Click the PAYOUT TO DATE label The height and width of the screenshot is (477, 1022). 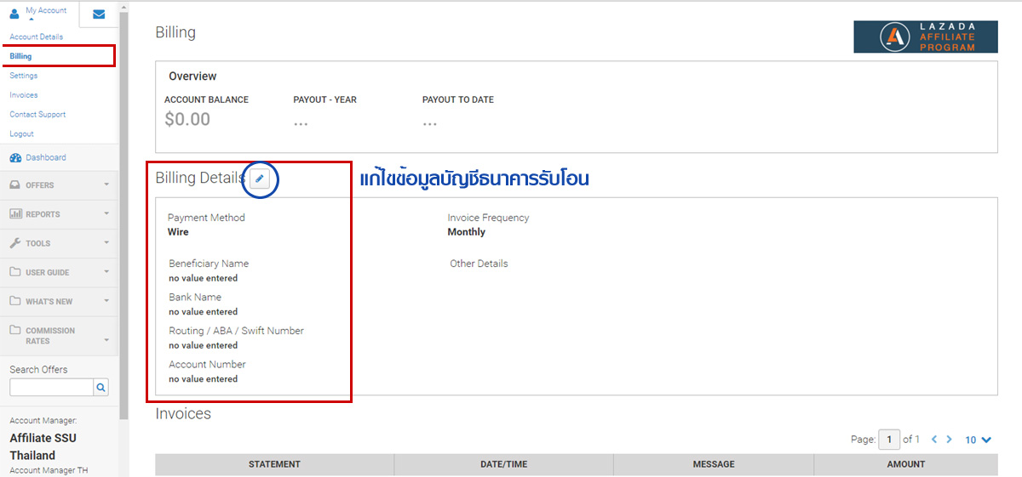pos(458,99)
